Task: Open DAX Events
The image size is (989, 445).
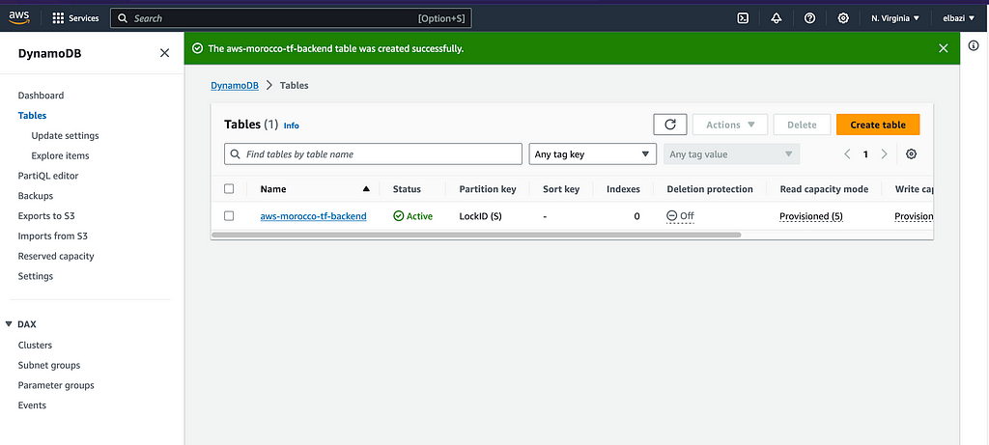Action: click(32, 405)
